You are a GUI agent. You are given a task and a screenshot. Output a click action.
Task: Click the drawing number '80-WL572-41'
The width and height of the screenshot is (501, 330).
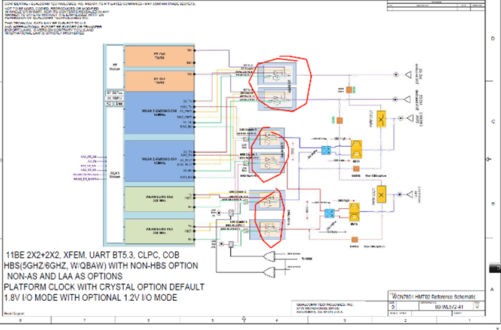click(450, 307)
